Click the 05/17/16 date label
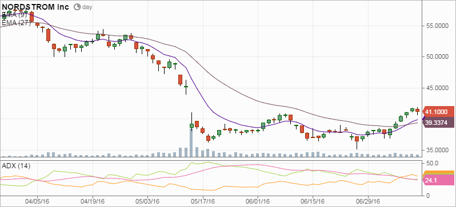 (x=203, y=201)
